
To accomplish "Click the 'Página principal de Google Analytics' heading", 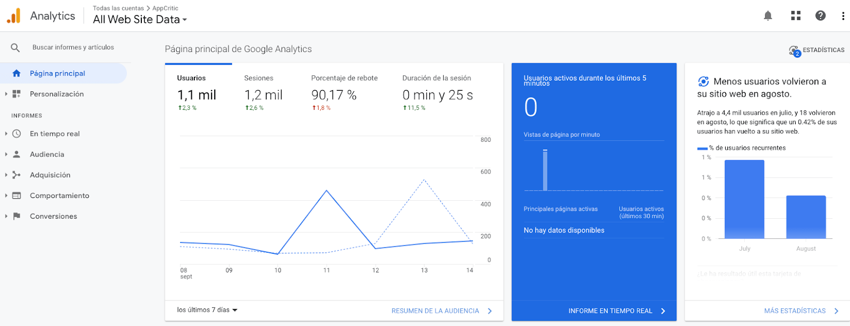I will tap(238, 49).
